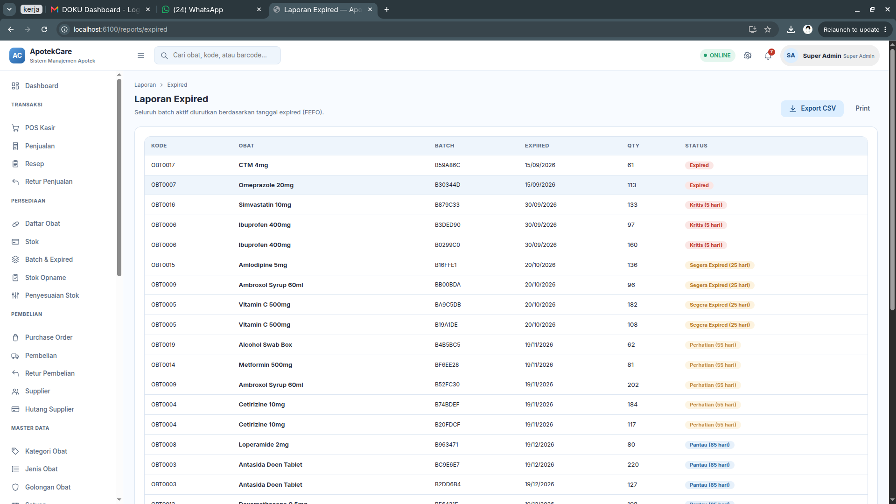The image size is (896, 504).
Task: Open notifications bell with 7 badge
Action: pyautogui.click(x=768, y=56)
